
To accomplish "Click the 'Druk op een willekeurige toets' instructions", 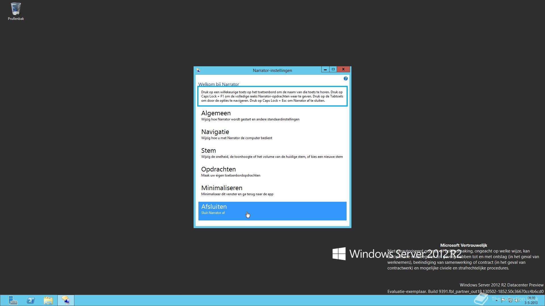I will point(272,96).
